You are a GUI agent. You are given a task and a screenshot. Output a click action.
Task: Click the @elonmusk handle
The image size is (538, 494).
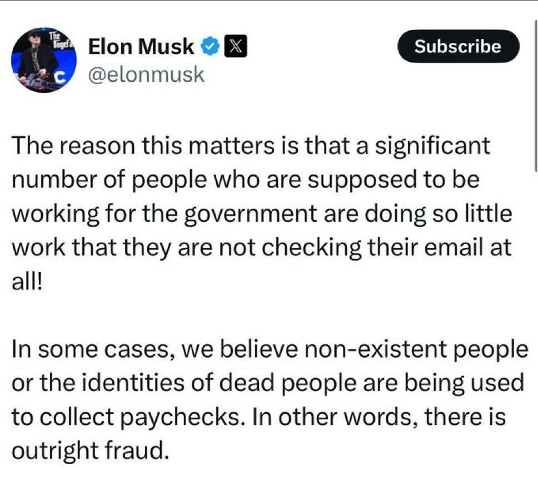[x=146, y=75]
